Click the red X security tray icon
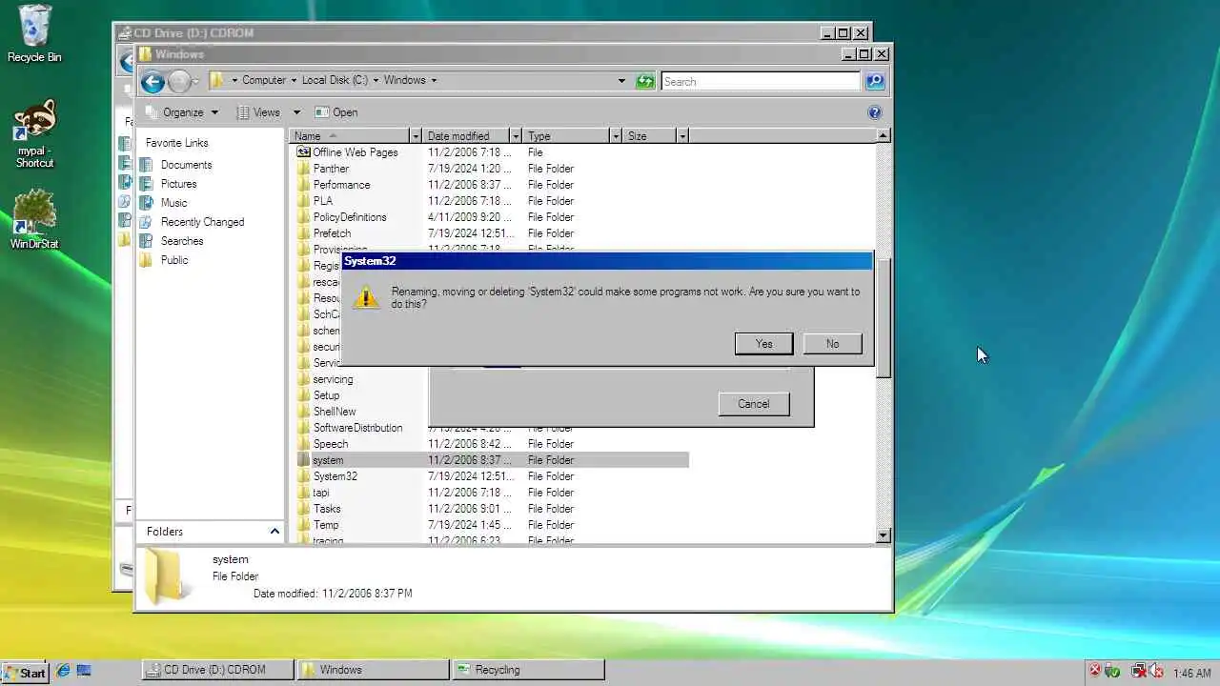The height and width of the screenshot is (686, 1220). coord(1095,671)
